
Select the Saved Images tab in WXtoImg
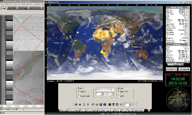[35, 8]
